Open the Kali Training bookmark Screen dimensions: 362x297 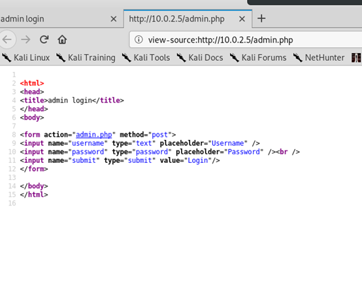click(x=86, y=58)
